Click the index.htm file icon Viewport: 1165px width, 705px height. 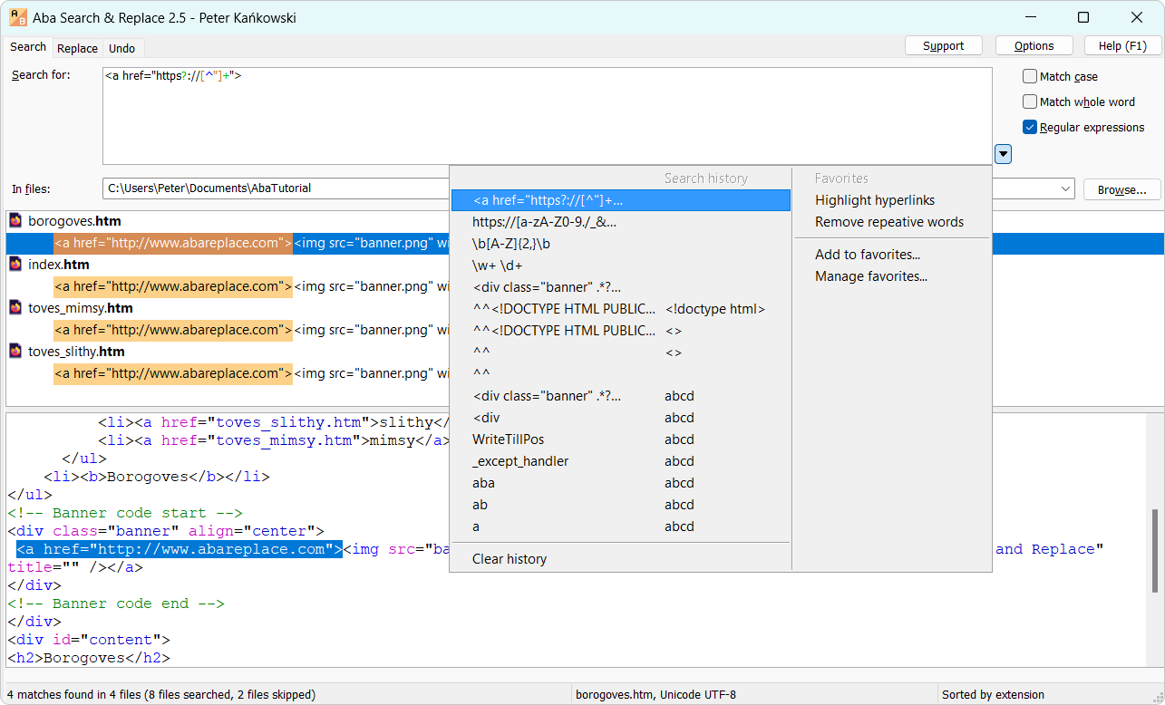tap(15, 264)
